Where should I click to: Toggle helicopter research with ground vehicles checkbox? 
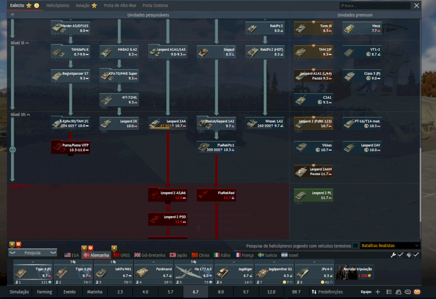[356, 246]
